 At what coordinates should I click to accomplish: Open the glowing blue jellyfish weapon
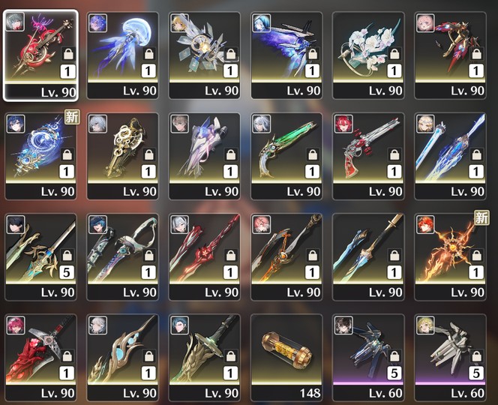click(x=122, y=55)
